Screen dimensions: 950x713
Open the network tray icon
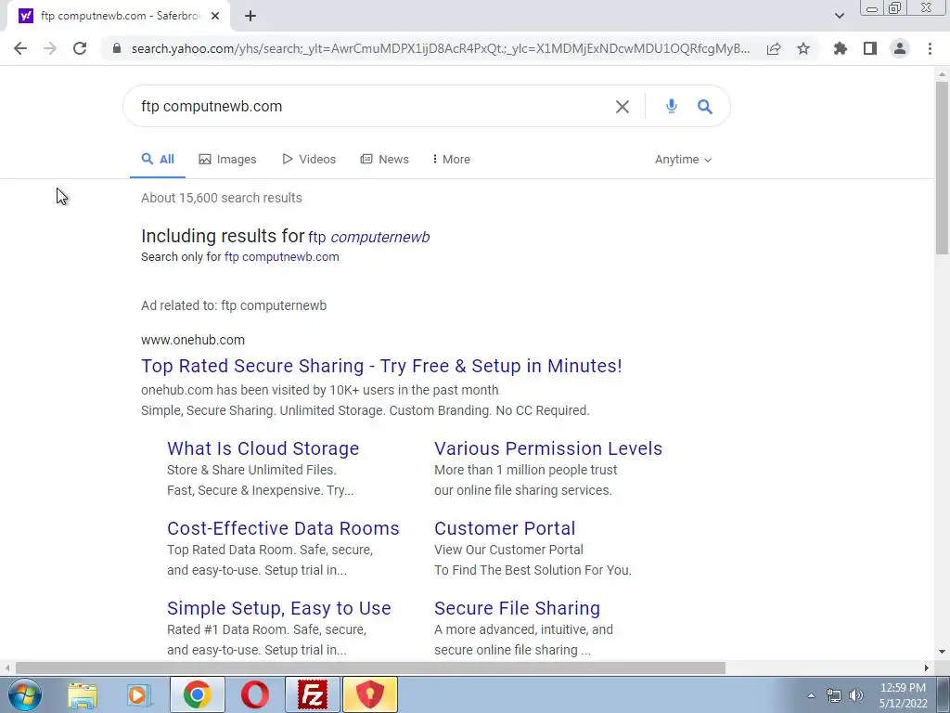[834, 695]
